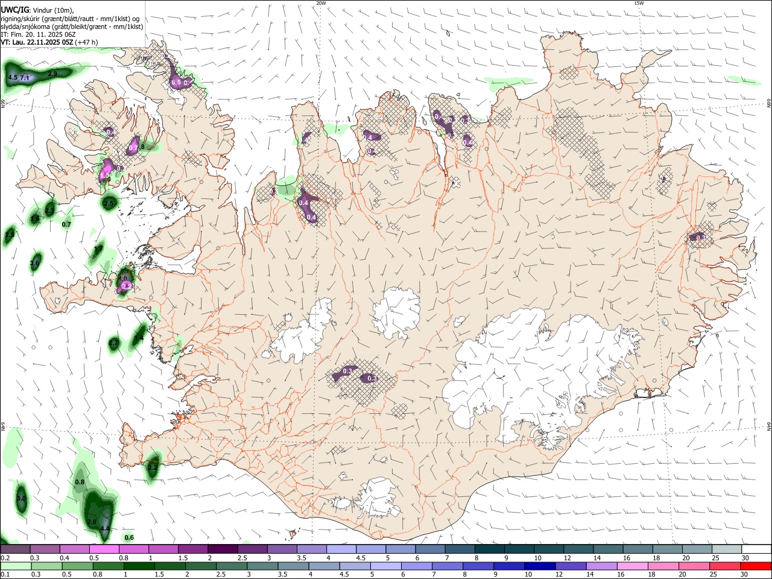The height and width of the screenshot is (579, 772).
Task: Select the white final swatch of upper legend
Action: (756, 549)
